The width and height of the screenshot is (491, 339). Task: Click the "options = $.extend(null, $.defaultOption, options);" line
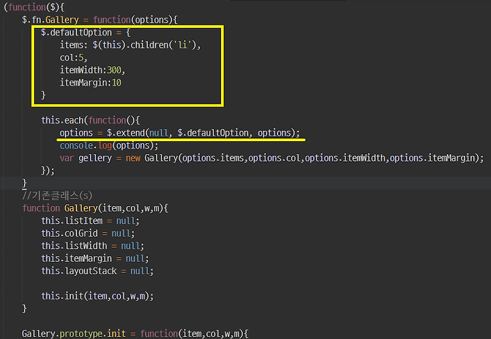pyautogui.click(x=180, y=133)
